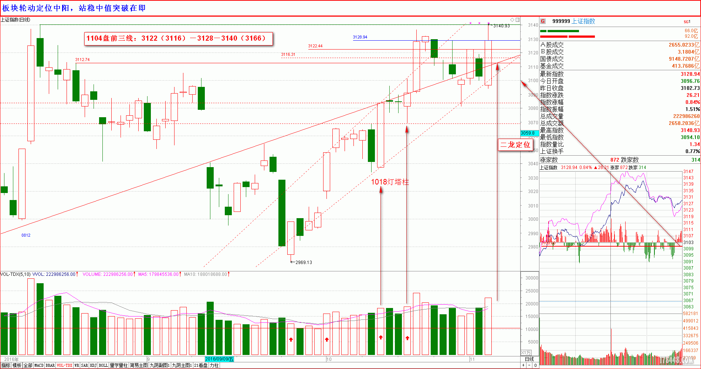This screenshot has width=701, height=369.
Task: Click the 最低指数 value 3094.10
Action: 690,137
